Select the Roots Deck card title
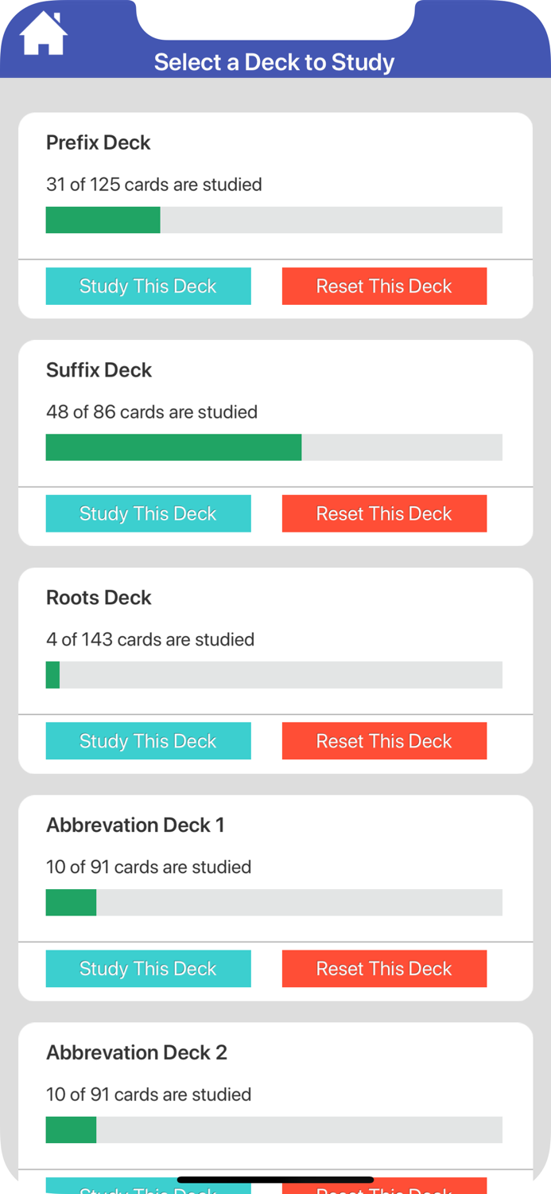This screenshot has width=551, height=1194. click(99, 598)
